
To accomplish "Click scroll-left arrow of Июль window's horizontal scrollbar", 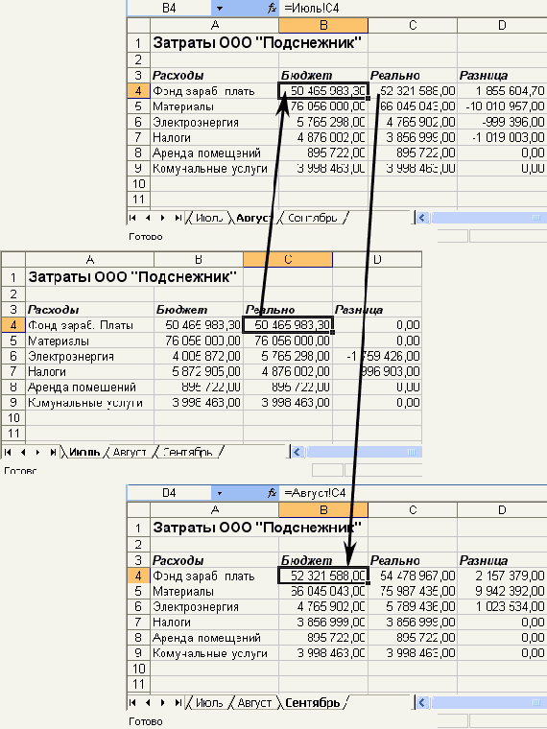I will (x=297, y=452).
